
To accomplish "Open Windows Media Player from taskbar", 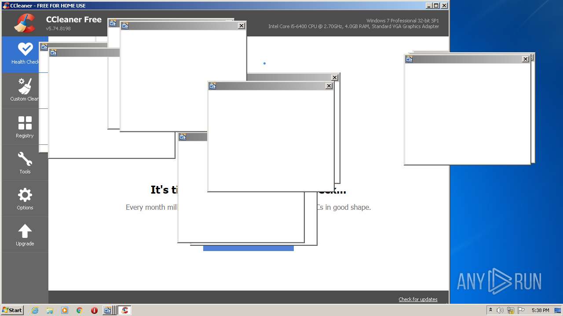I will click(x=65, y=310).
